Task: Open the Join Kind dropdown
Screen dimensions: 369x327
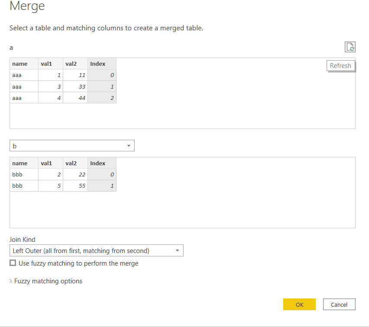Action: click(x=97, y=250)
